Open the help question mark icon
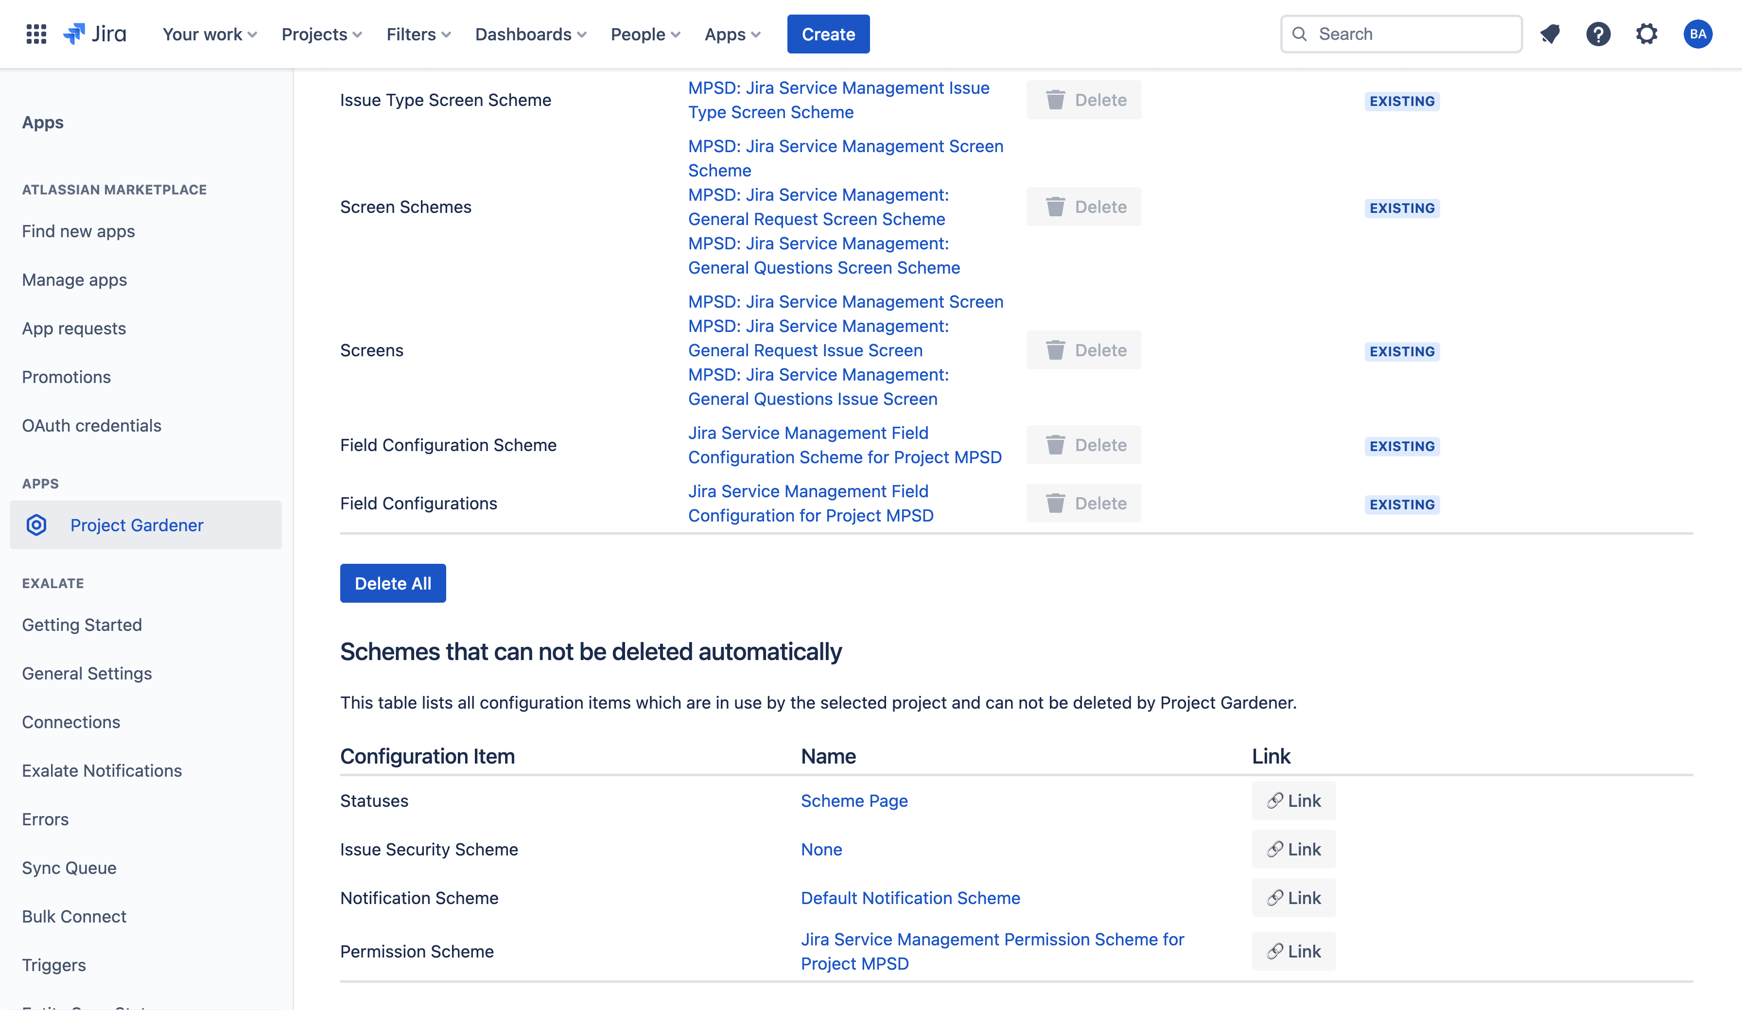 click(x=1598, y=34)
